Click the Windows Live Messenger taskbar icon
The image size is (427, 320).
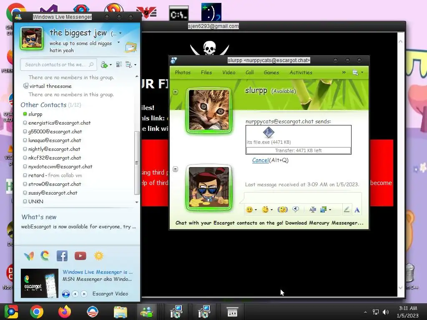tap(146, 312)
